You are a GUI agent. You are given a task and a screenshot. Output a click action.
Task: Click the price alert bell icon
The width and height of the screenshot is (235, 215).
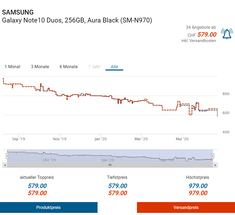227,34
